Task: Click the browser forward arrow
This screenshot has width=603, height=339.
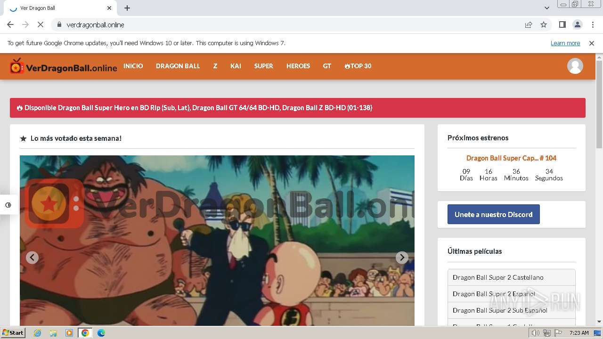Action: click(x=25, y=24)
